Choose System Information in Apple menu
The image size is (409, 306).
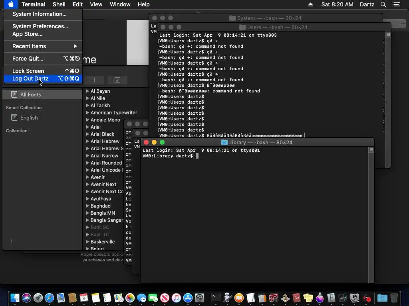[x=43, y=14]
